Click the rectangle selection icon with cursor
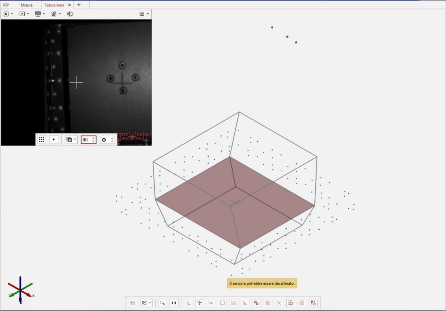 163,303
